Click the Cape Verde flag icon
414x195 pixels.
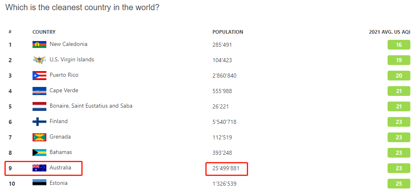(x=39, y=91)
